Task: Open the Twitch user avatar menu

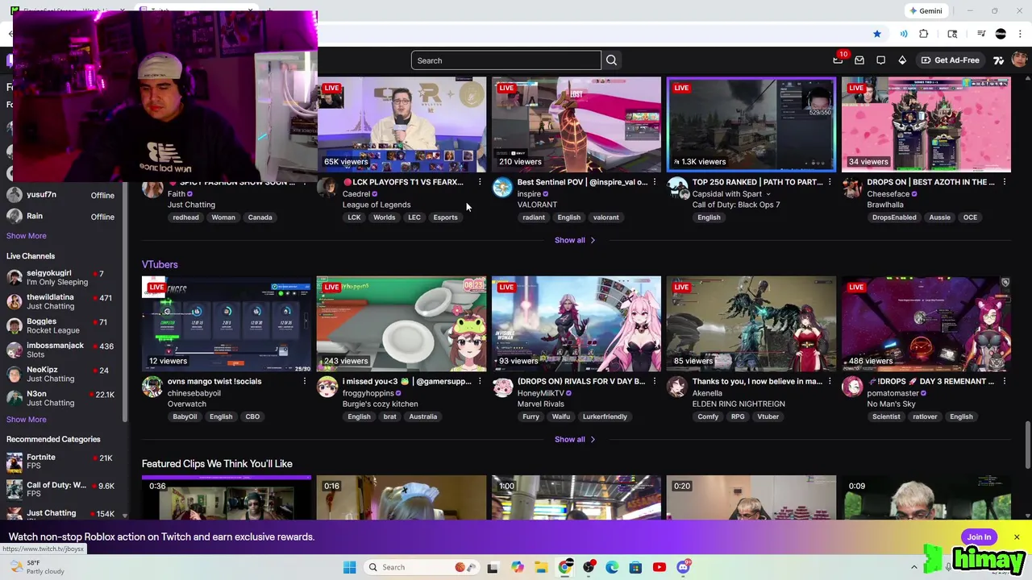Action: (x=1020, y=60)
